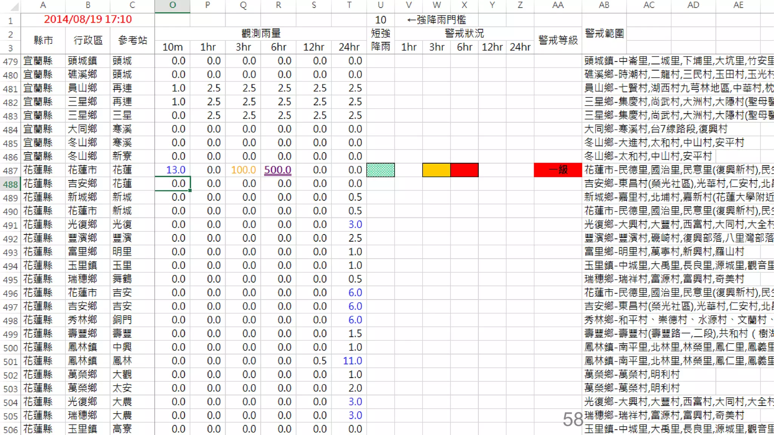Click the date cell 2014/08/19 17:10
774x435 pixels.
pyautogui.click(x=88, y=19)
